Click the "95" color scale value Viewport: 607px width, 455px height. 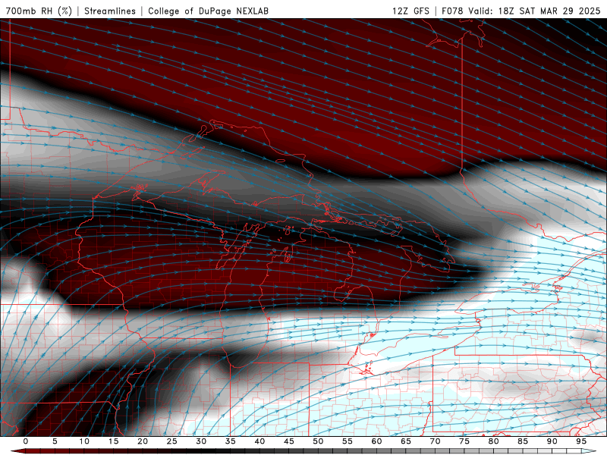[581, 441]
